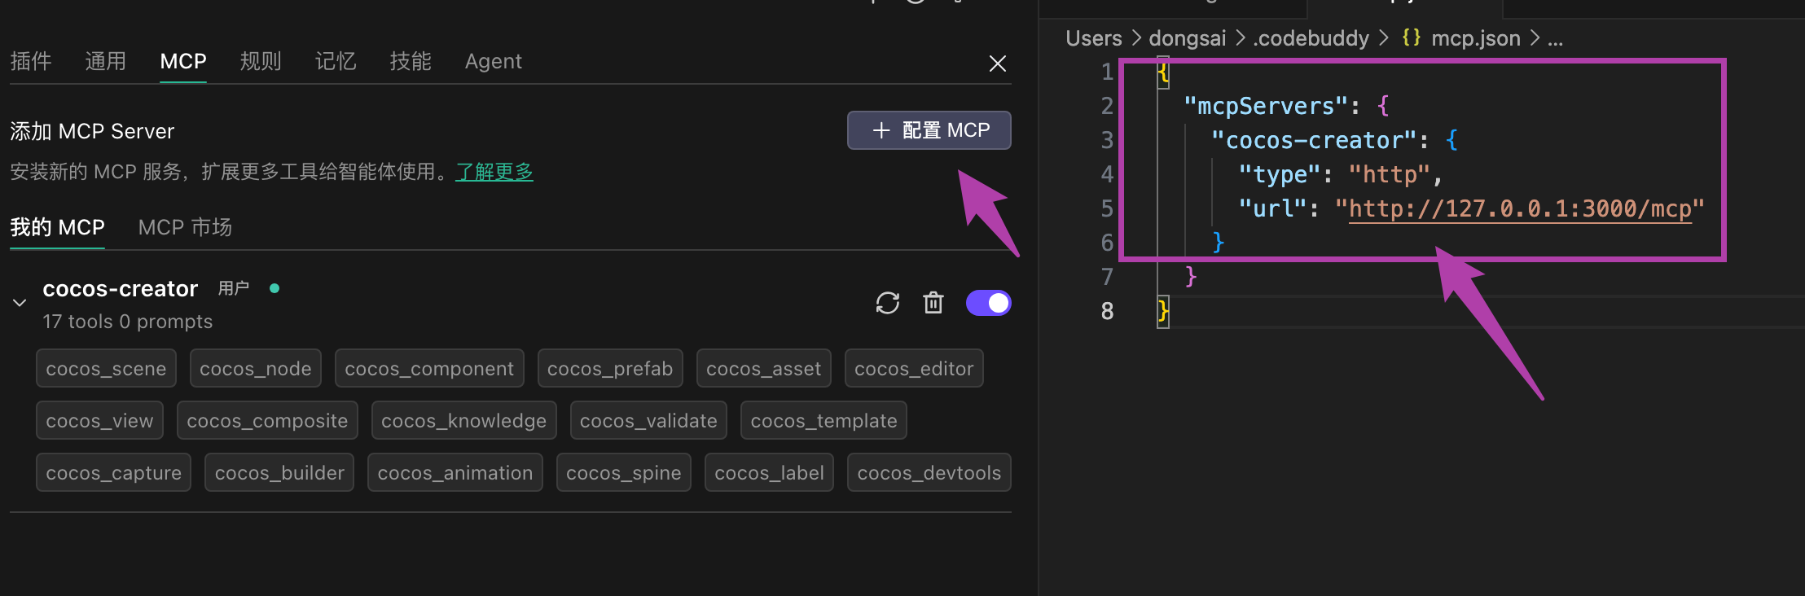The image size is (1805, 596).
Task: Click the cocos_view tool tag
Action: 99,421
